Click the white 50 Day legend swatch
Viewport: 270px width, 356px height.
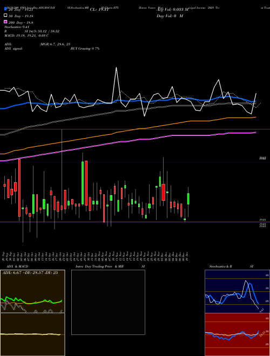tap(6, 15)
